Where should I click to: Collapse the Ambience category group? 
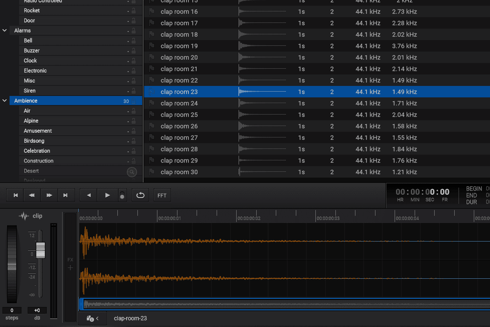(5, 101)
